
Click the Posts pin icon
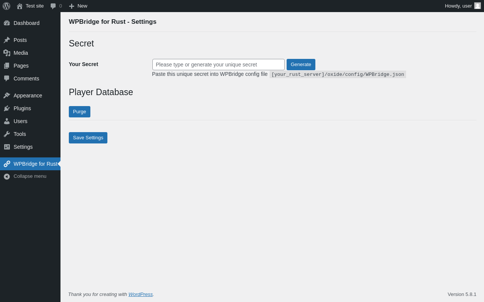pos(7,40)
